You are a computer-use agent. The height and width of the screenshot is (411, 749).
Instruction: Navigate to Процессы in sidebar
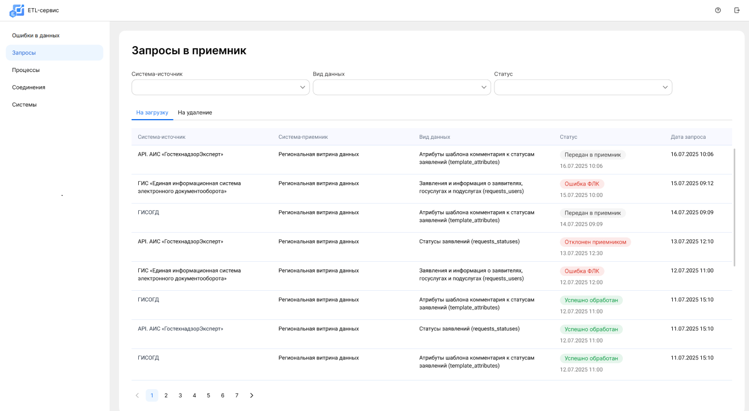pos(26,70)
